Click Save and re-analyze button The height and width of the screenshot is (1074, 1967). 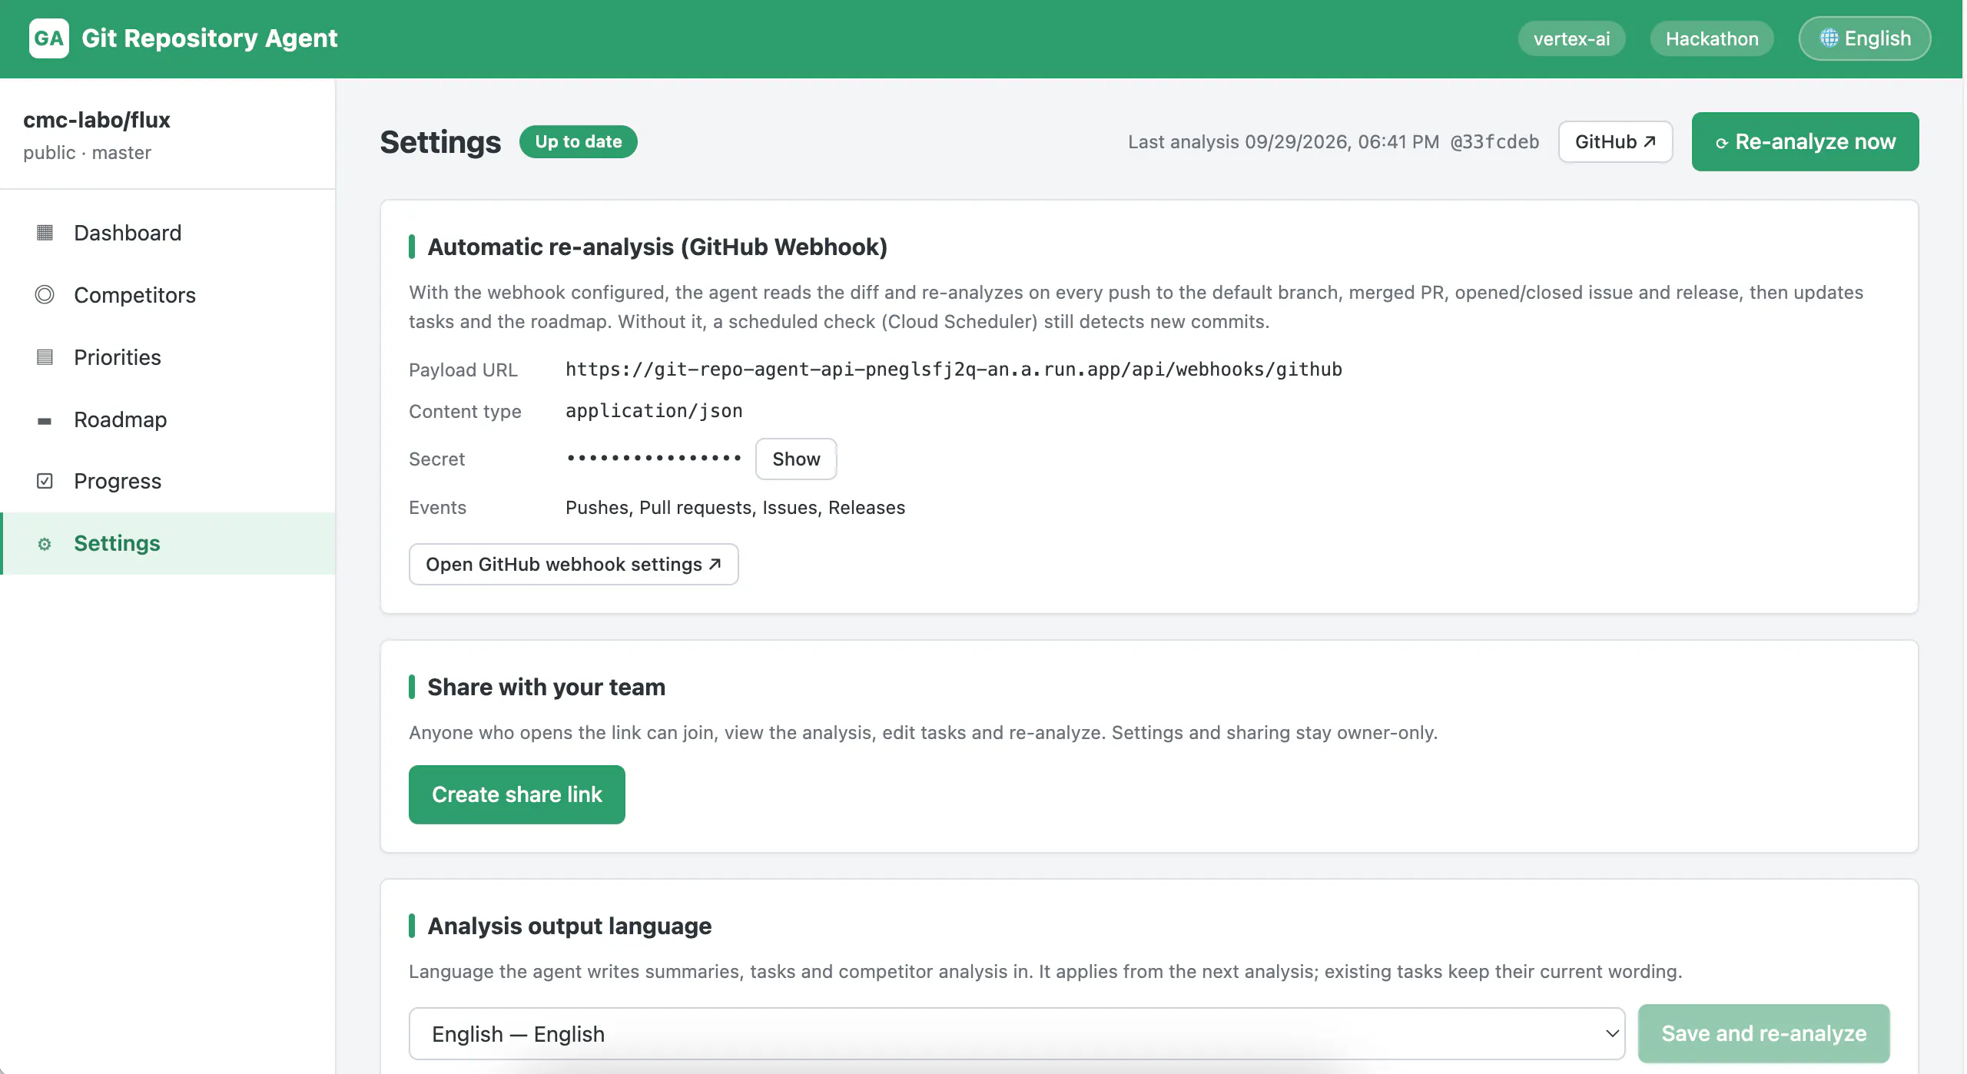click(x=1763, y=1033)
